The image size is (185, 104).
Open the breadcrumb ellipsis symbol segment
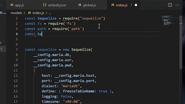point(50,13)
